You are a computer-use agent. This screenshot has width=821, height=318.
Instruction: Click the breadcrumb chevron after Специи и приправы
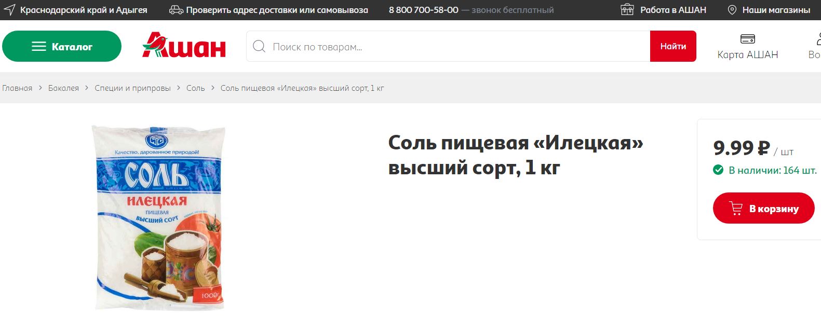[179, 88]
